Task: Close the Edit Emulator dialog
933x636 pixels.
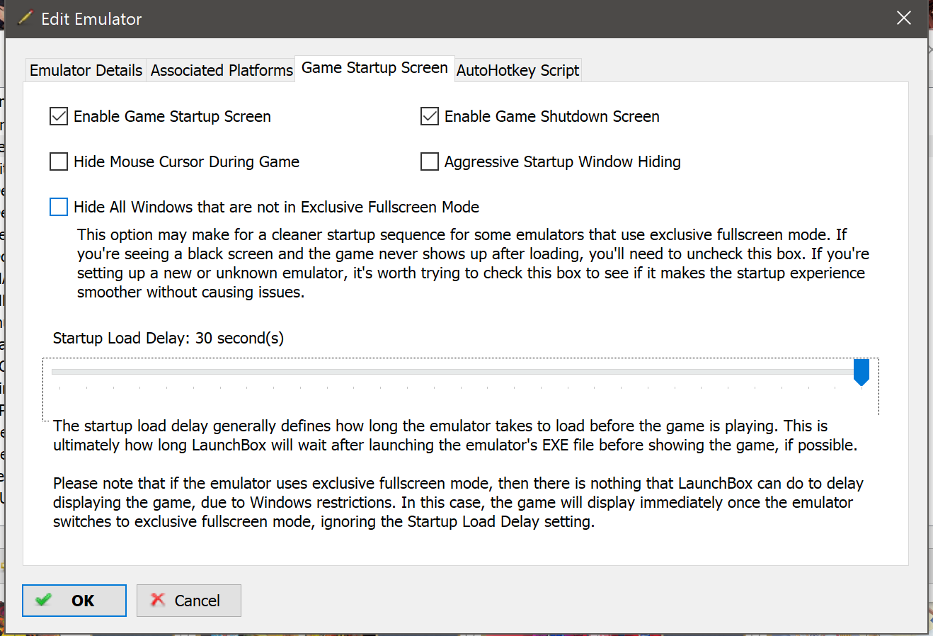Action: pos(904,18)
